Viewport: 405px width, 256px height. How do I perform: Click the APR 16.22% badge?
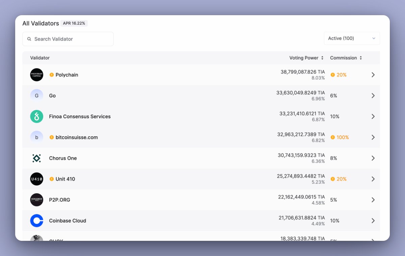pyautogui.click(x=74, y=24)
